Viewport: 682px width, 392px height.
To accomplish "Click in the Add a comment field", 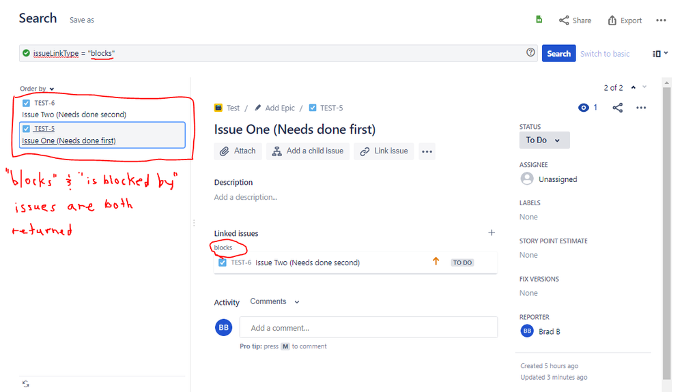I will coord(368,328).
